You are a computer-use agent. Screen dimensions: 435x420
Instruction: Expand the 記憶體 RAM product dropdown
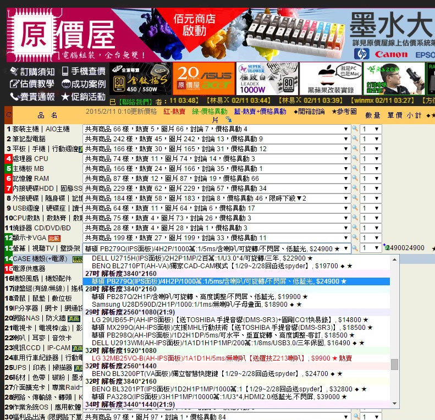coord(216,178)
